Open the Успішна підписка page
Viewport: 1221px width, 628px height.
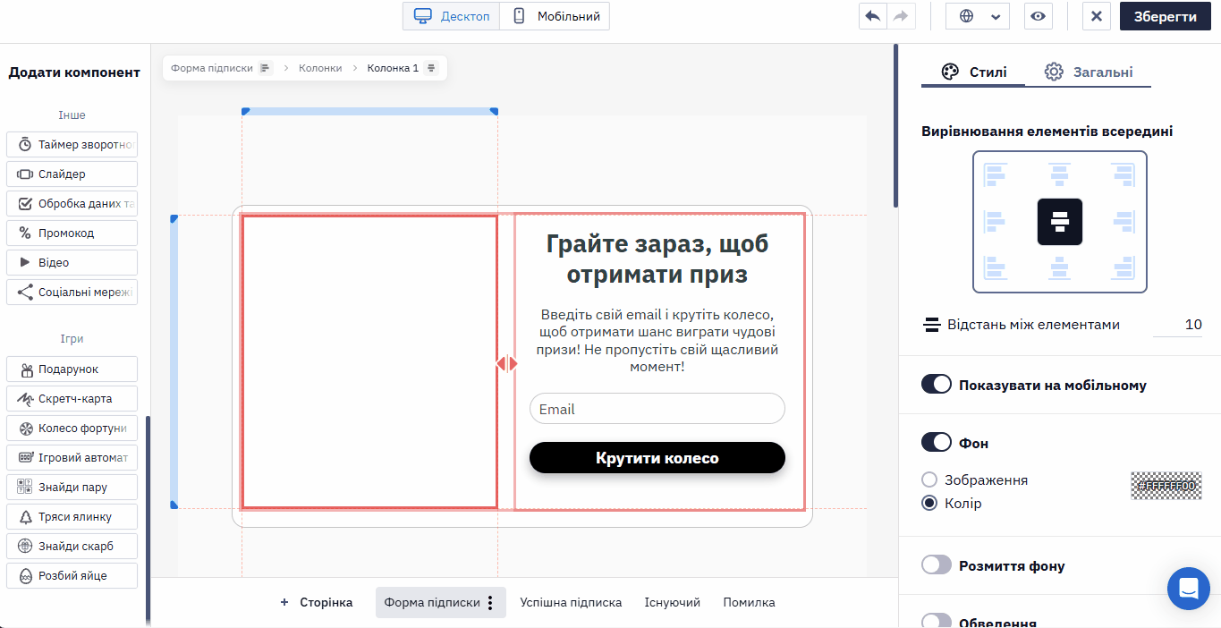tap(571, 603)
